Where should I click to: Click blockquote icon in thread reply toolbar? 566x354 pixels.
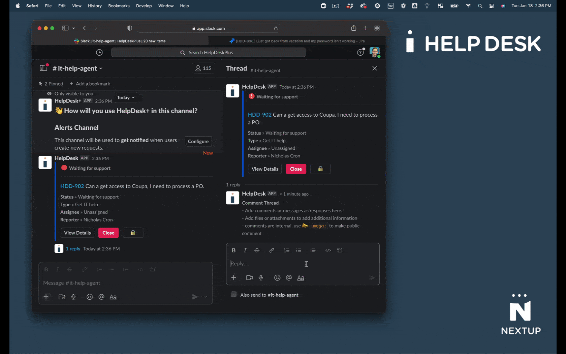pyautogui.click(x=313, y=250)
